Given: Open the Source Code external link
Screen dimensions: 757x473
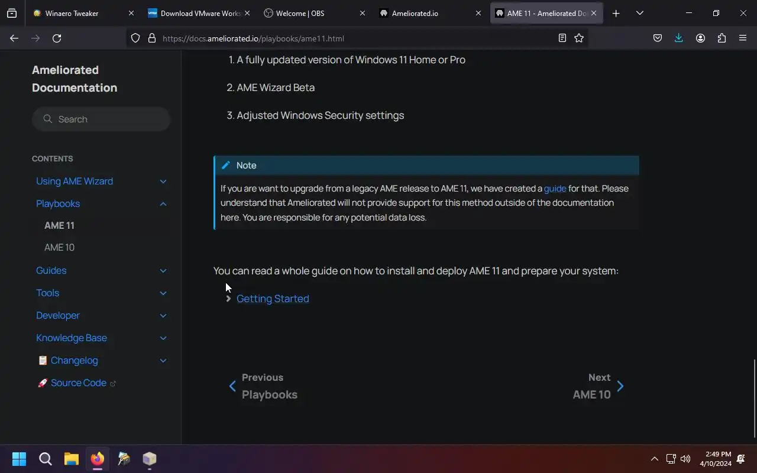Looking at the screenshot, I should [x=77, y=383].
